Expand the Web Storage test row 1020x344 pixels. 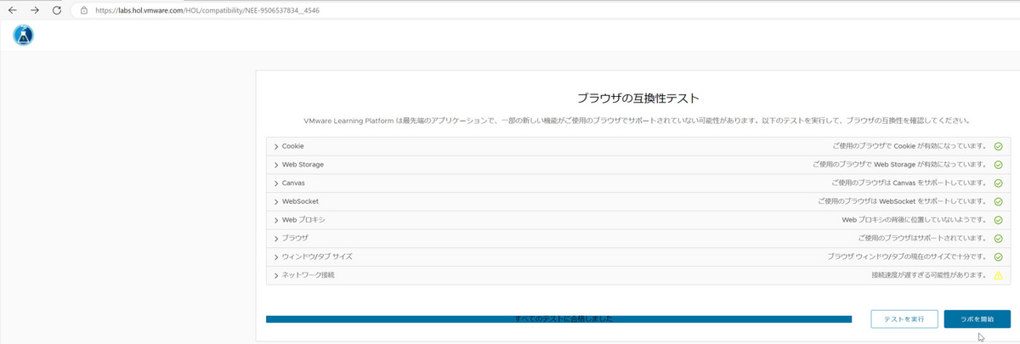tap(637, 165)
